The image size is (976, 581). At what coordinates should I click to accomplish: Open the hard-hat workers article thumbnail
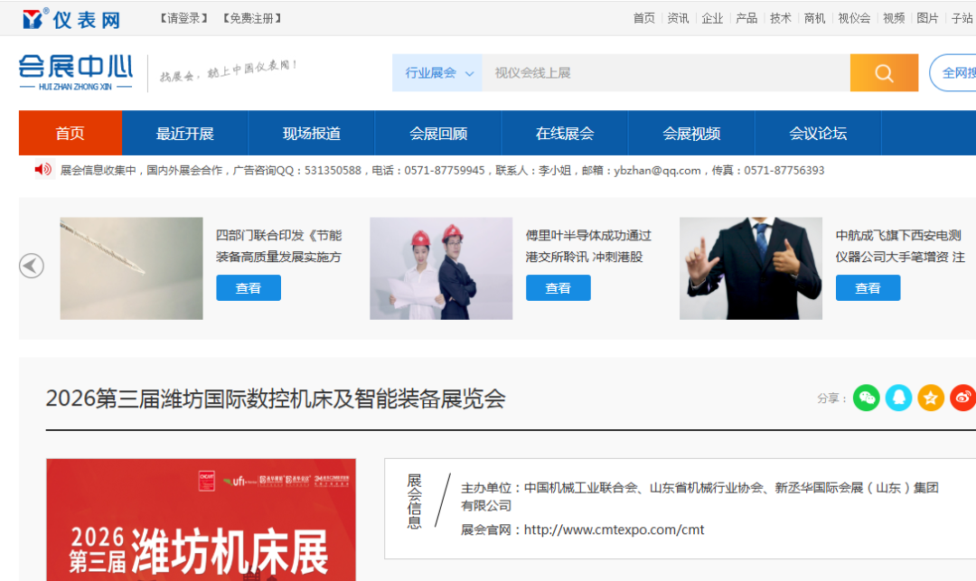click(x=441, y=268)
